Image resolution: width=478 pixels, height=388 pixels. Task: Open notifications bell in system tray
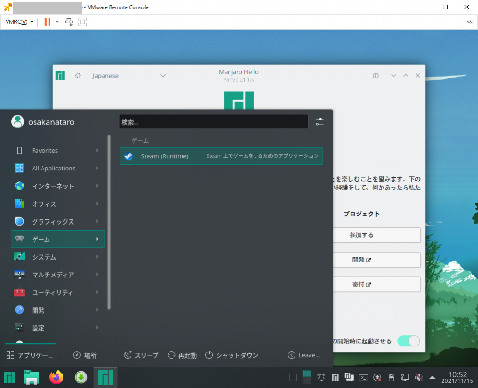click(x=321, y=377)
